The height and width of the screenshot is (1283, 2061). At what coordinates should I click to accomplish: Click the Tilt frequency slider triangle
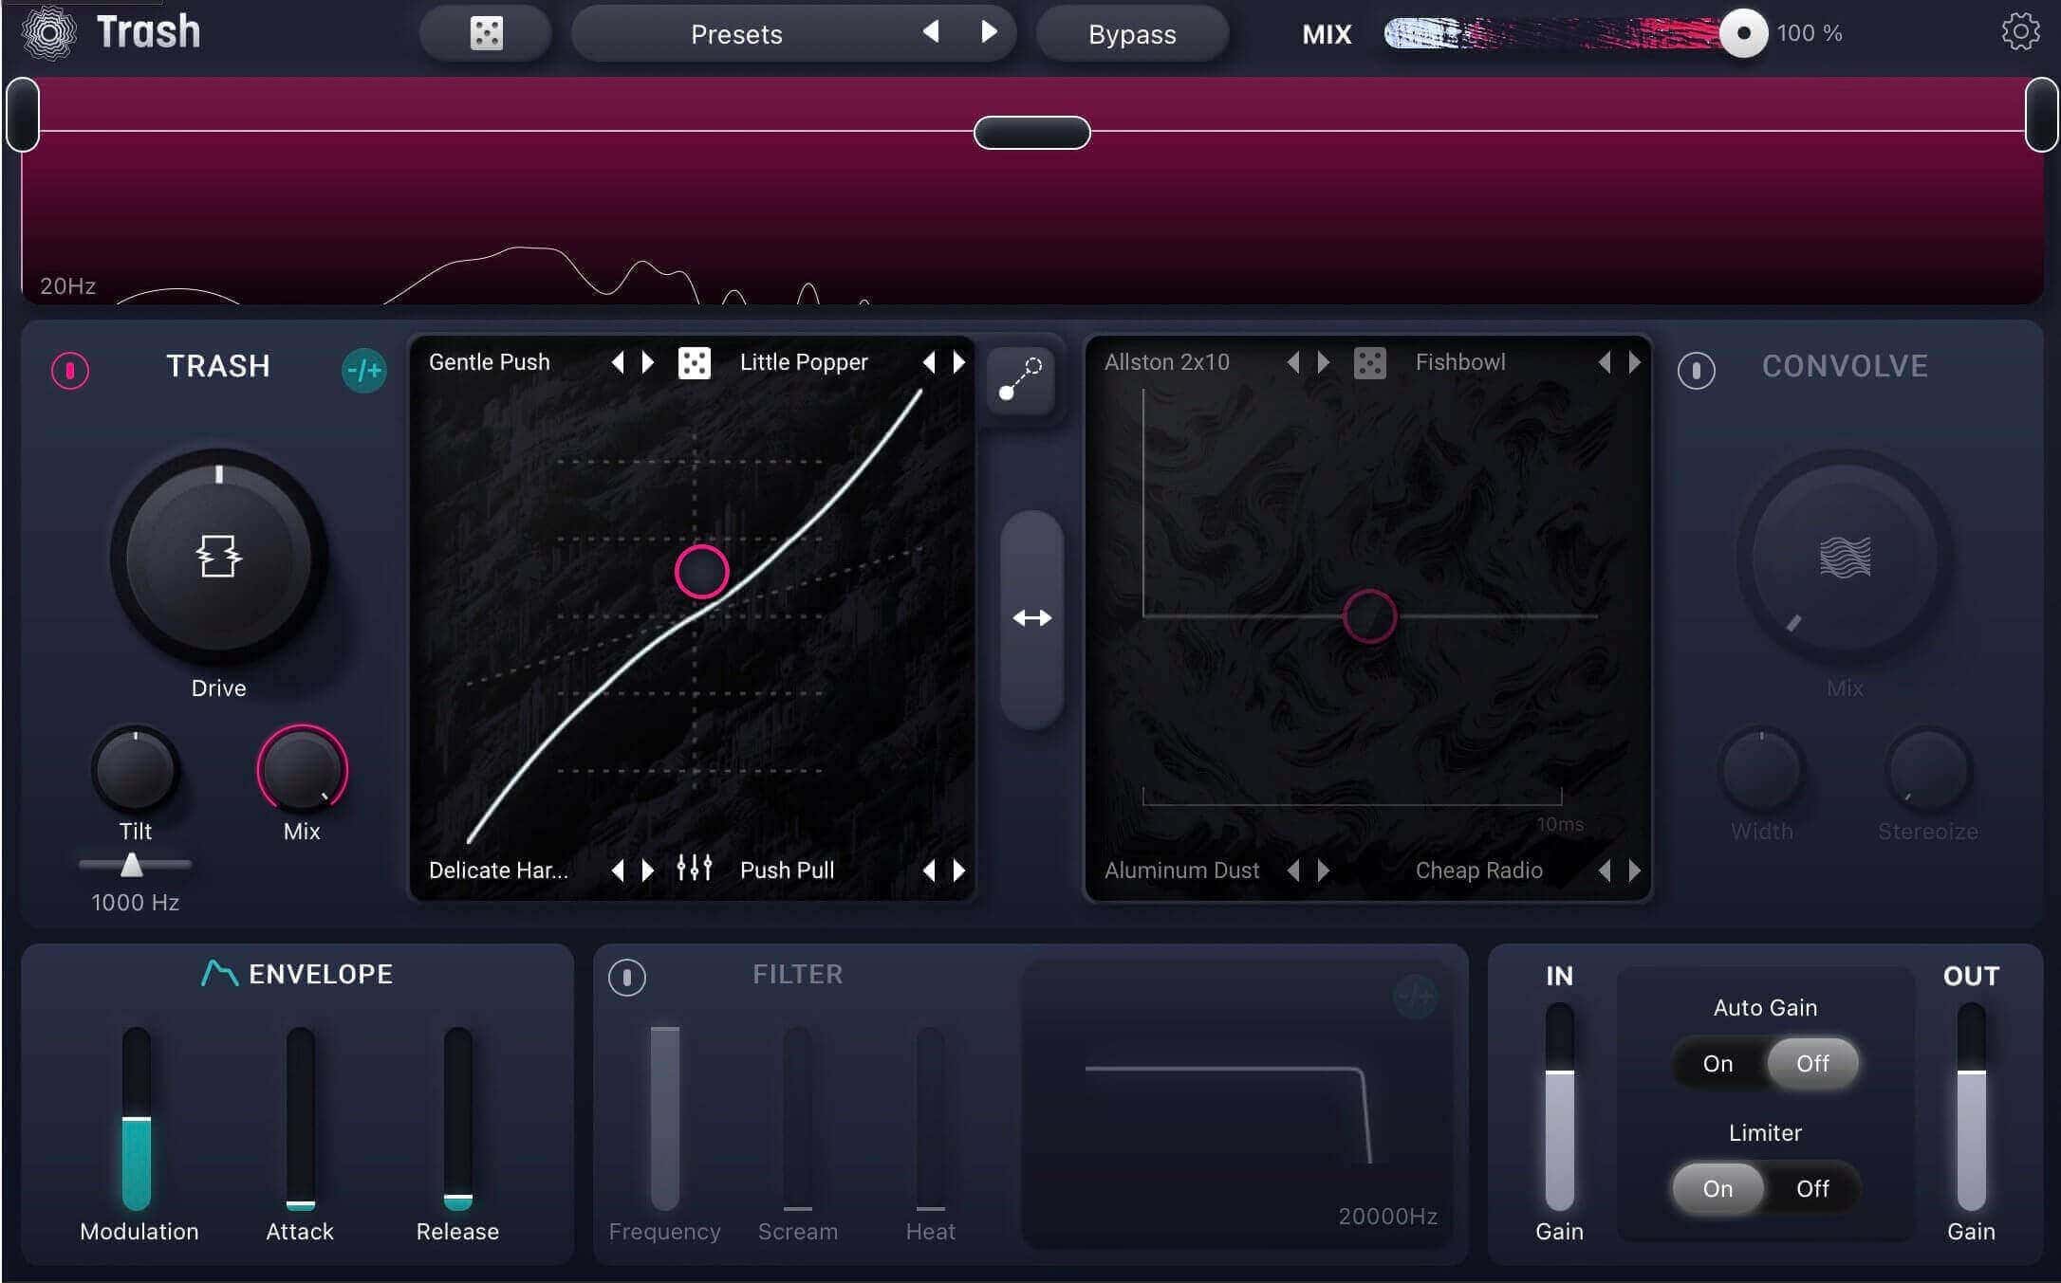click(132, 864)
